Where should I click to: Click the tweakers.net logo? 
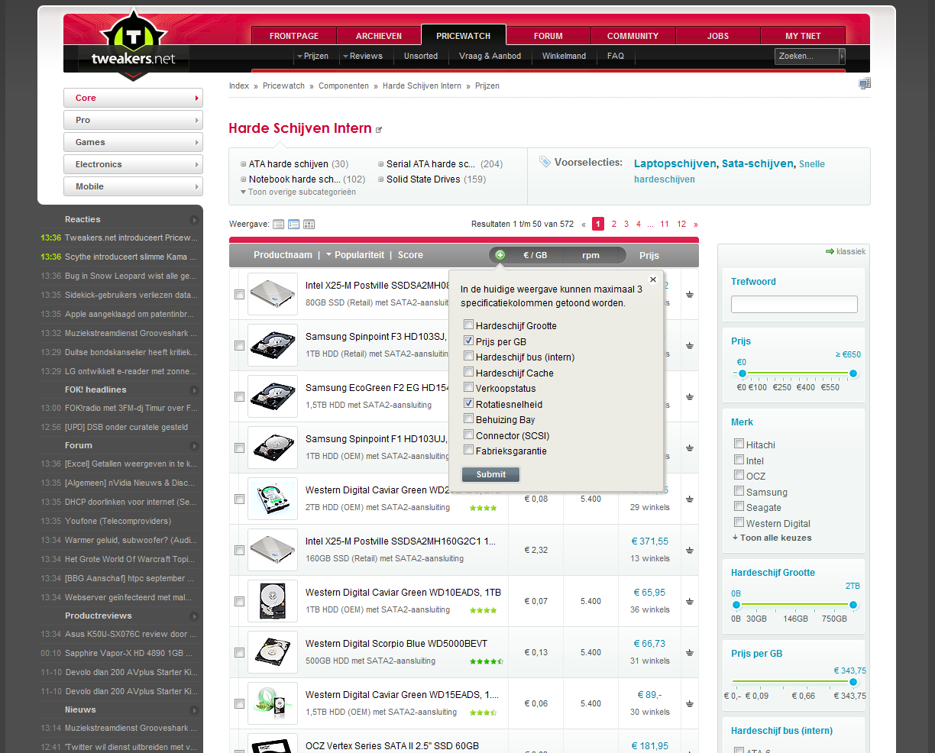(134, 46)
